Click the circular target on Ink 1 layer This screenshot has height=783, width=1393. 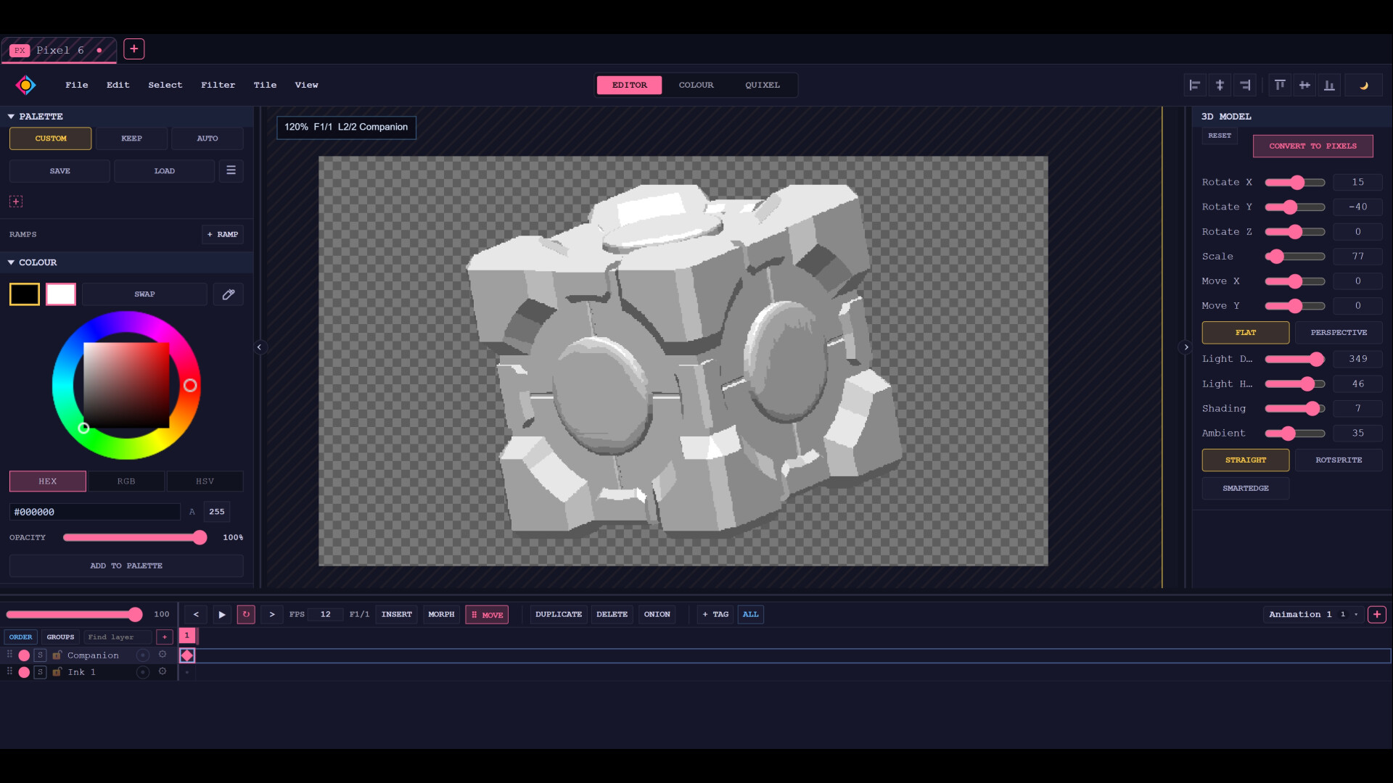pos(143,672)
